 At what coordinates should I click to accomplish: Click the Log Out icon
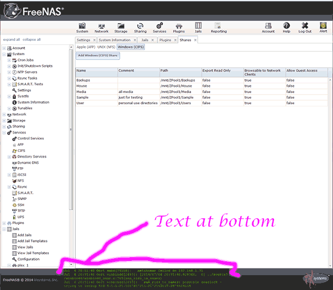point(305,28)
